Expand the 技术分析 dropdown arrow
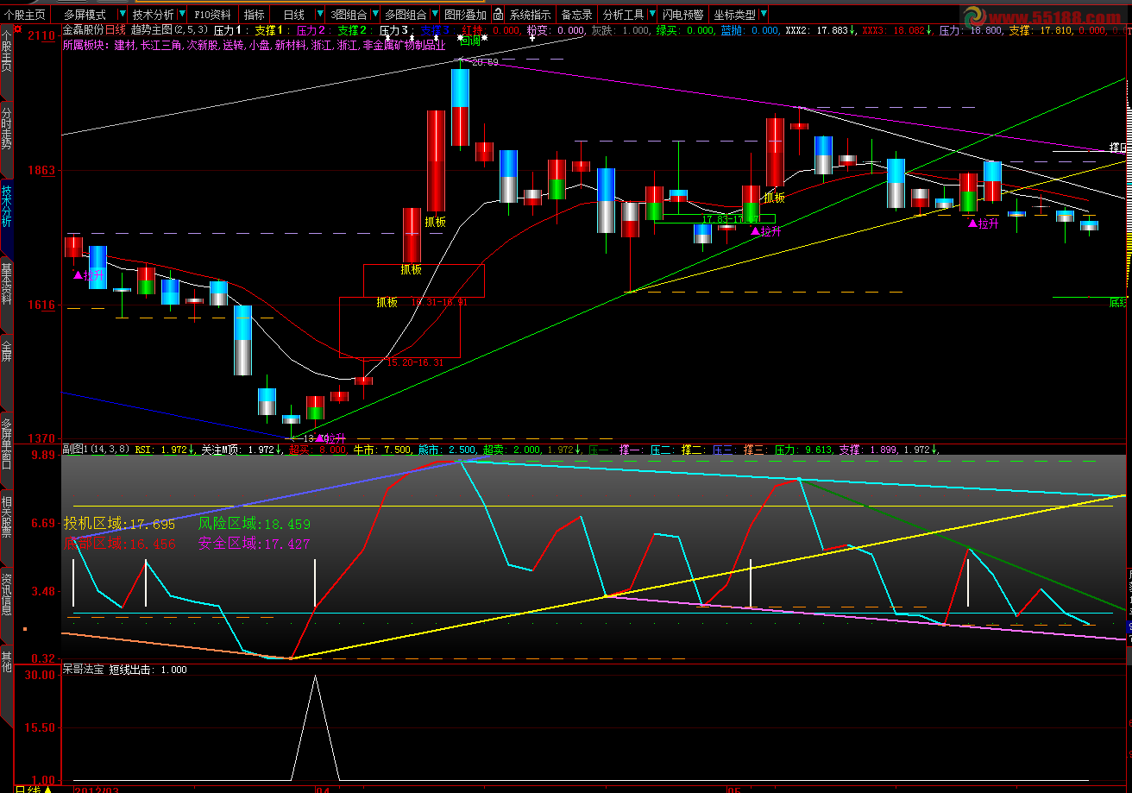The image size is (1132, 793). click(x=180, y=15)
